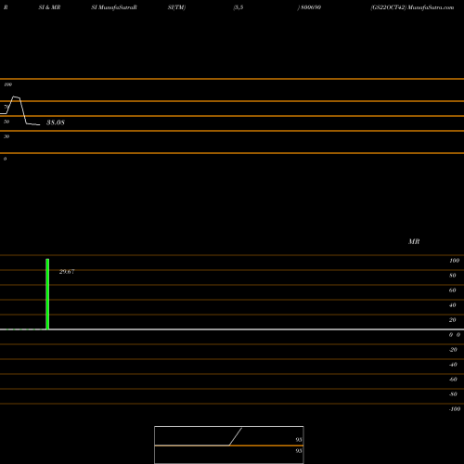Screen dimensions: 464x464
Task: Click the -60 axis label in MR panel
Action: coord(453,380)
